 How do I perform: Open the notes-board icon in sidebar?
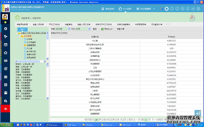pyautogui.click(x=5, y=85)
